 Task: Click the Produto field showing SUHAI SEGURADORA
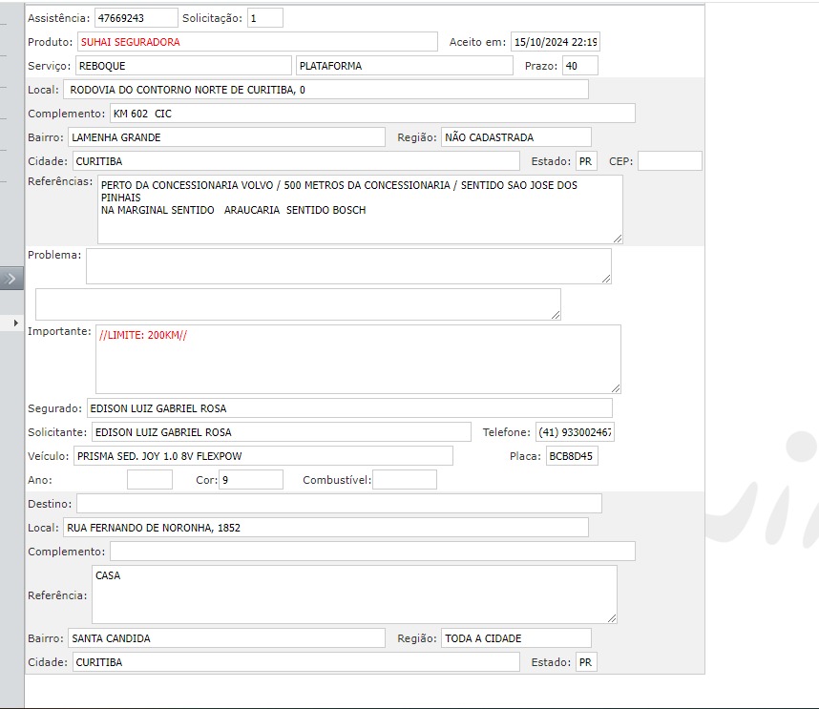pyautogui.click(x=258, y=42)
